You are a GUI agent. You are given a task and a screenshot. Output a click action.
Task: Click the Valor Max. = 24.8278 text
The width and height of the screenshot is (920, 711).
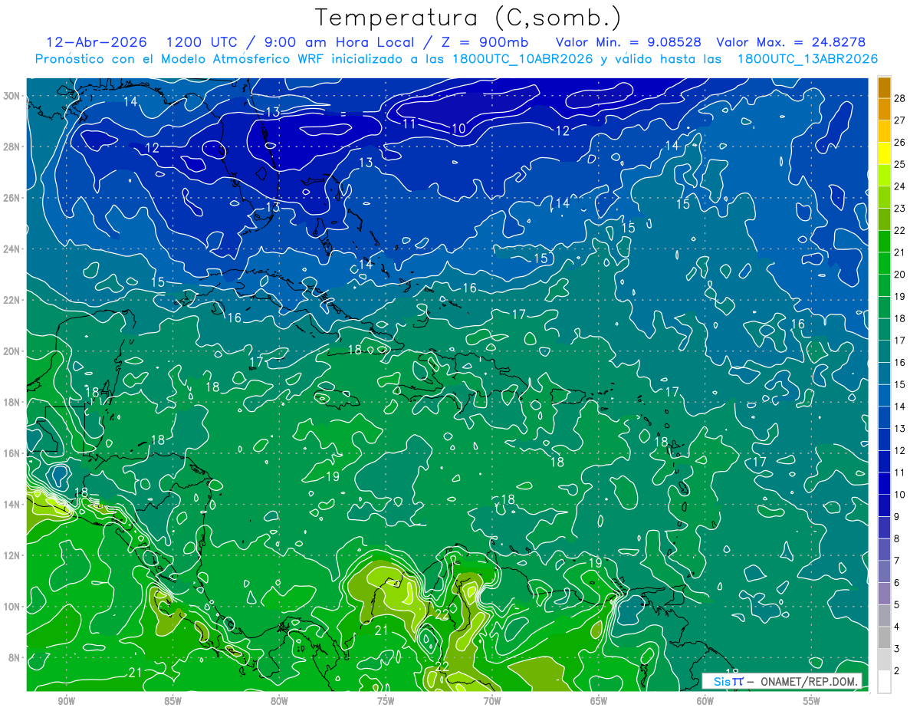791,42
